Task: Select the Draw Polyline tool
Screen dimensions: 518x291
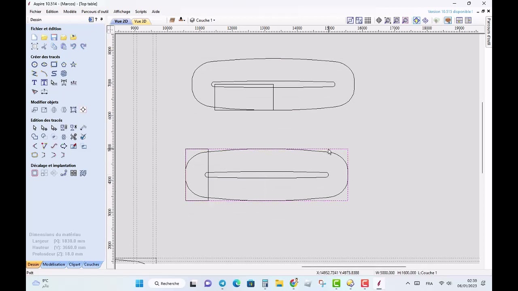Action: (x=34, y=74)
